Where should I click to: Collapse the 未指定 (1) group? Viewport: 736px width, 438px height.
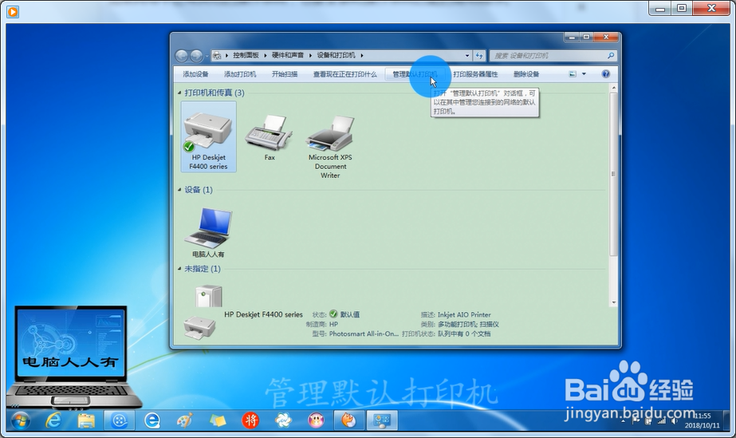click(179, 269)
